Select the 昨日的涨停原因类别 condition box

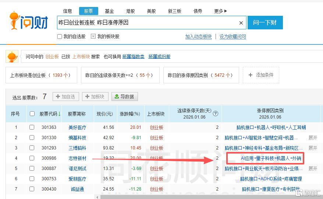point(201,75)
